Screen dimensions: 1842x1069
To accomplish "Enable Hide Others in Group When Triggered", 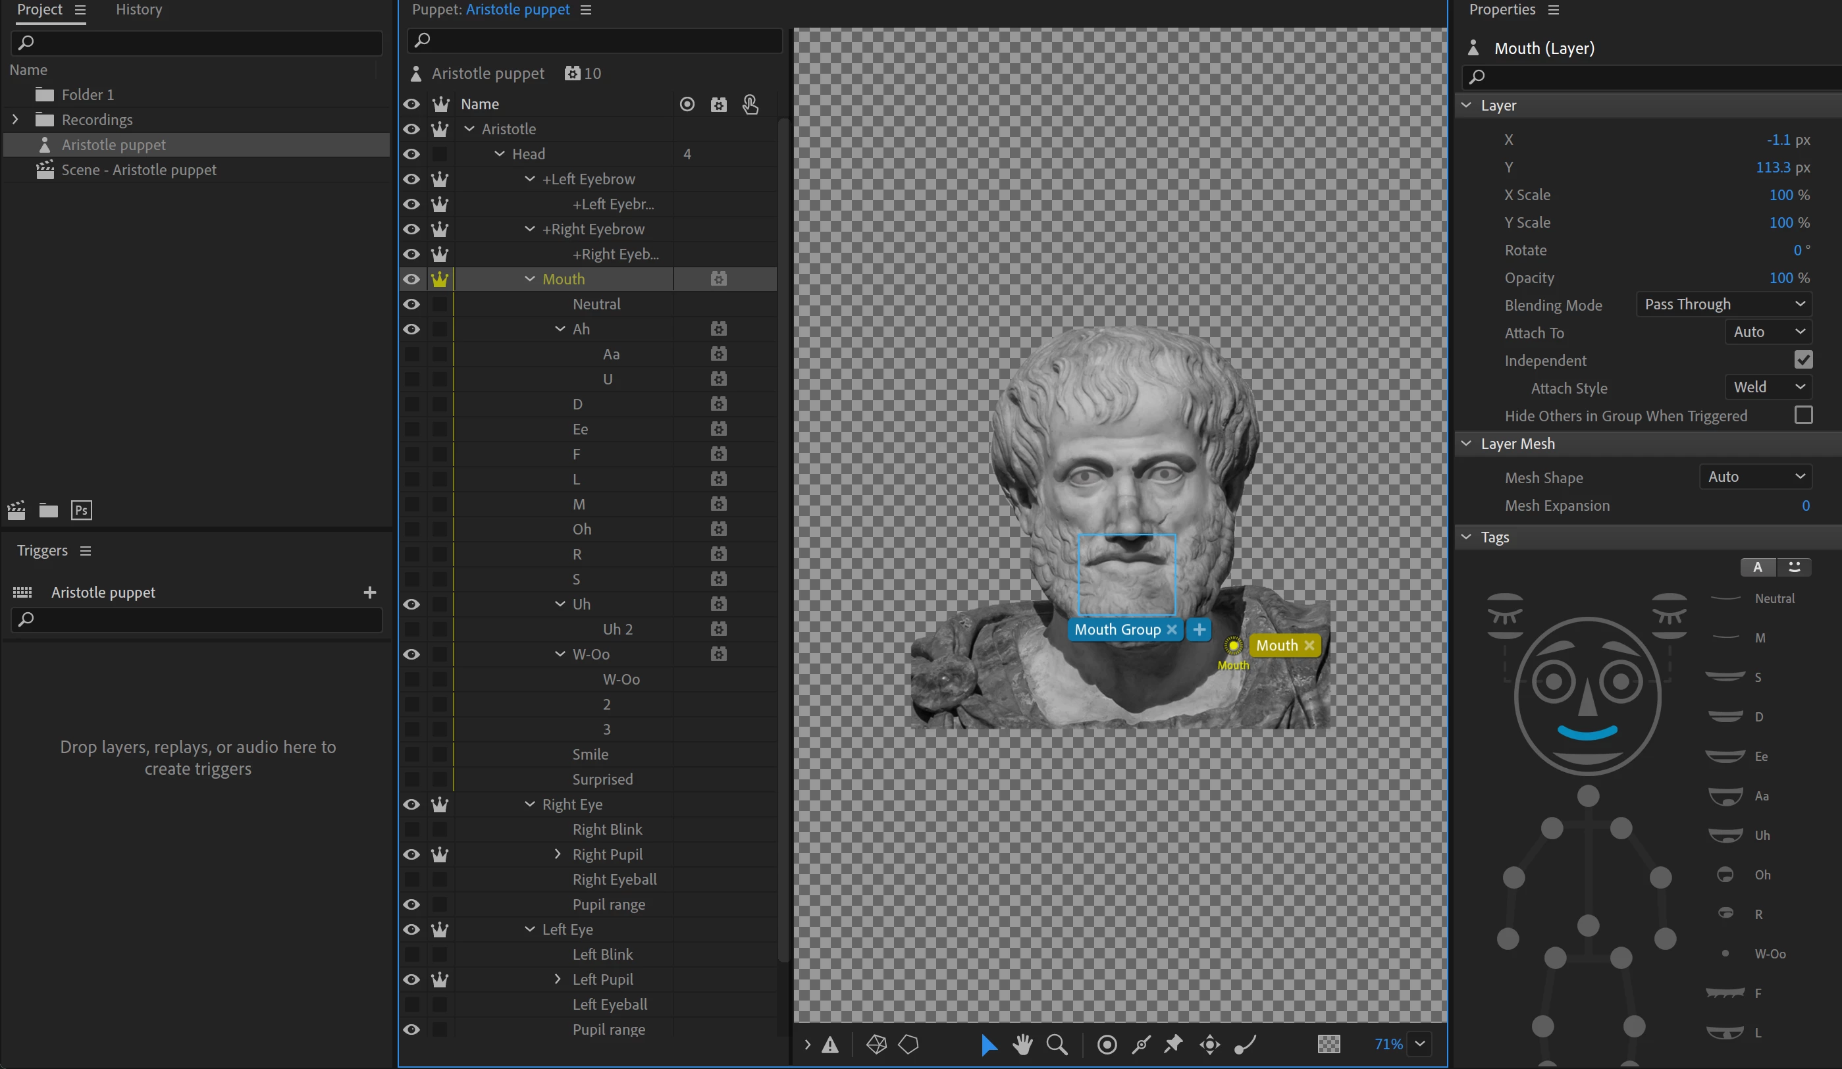I will coord(1803,415).
